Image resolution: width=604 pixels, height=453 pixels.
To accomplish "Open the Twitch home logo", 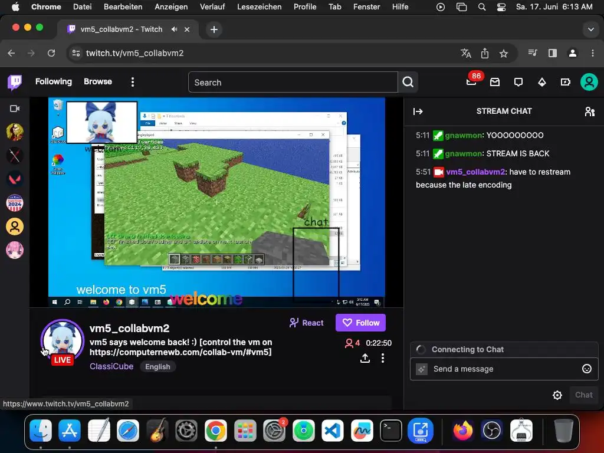I will [x=15, y=82].
